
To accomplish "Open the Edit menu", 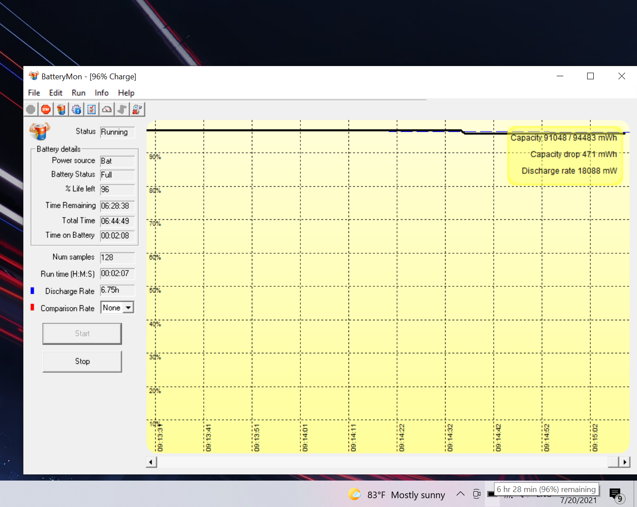I will click(56, 93).
